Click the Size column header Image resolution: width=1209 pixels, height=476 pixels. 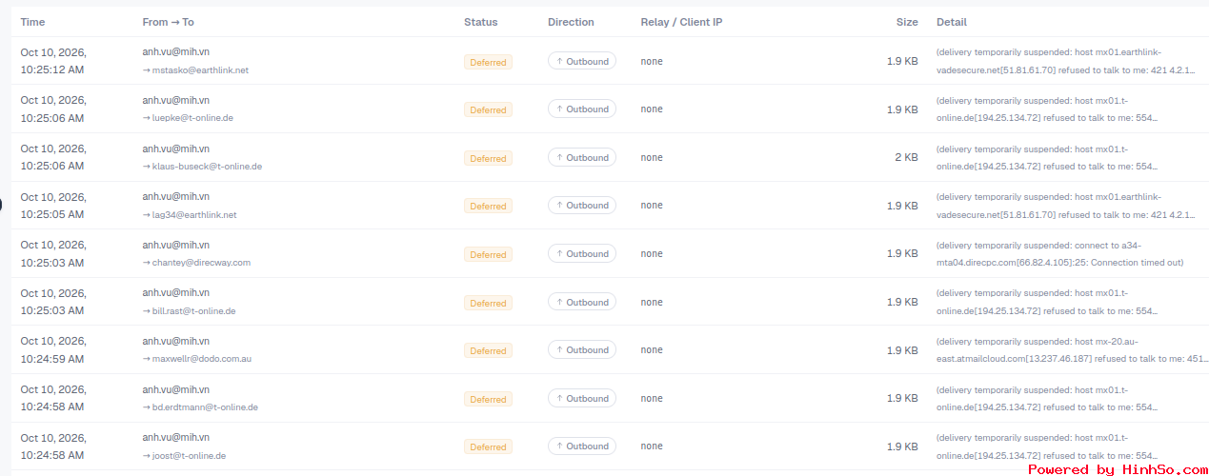click(x=907, y=22)
